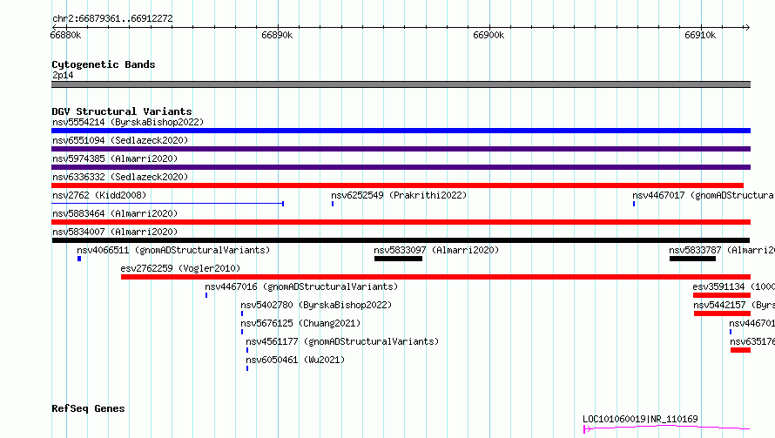
Task: Click the black nsv5834007 variant bar
Action: [401, 240]
